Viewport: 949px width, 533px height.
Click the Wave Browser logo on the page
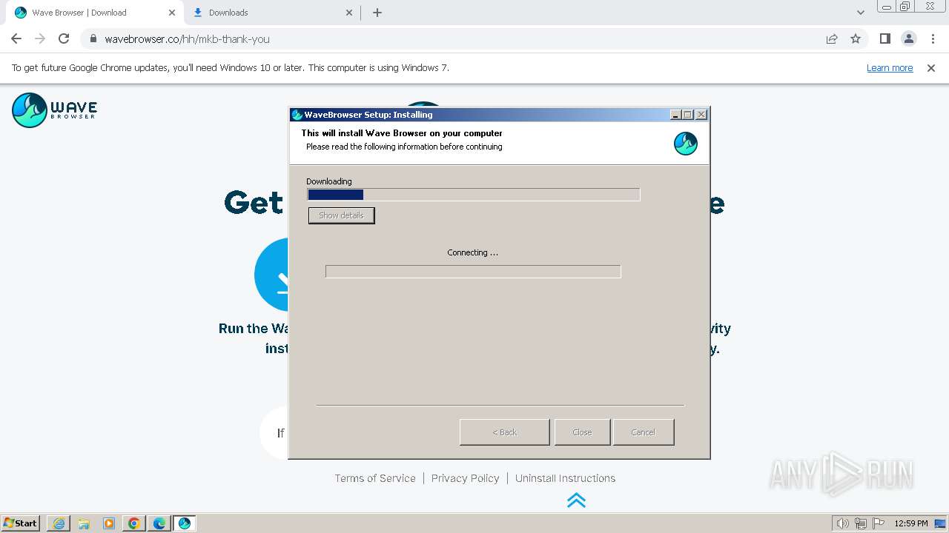(54, 110)
